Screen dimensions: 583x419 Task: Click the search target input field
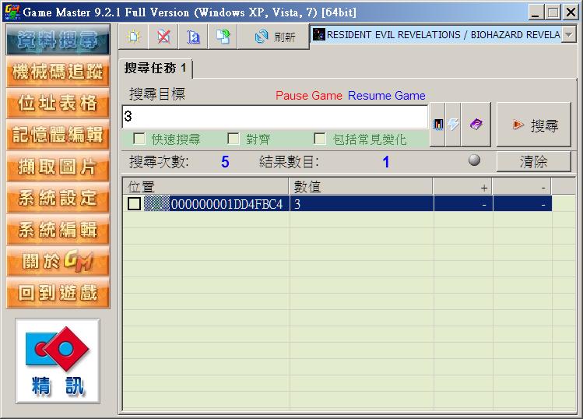[x=274, y=117]
